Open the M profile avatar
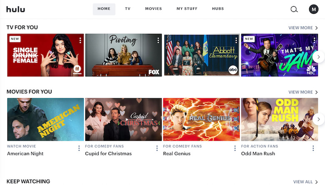 click(314, 9)
